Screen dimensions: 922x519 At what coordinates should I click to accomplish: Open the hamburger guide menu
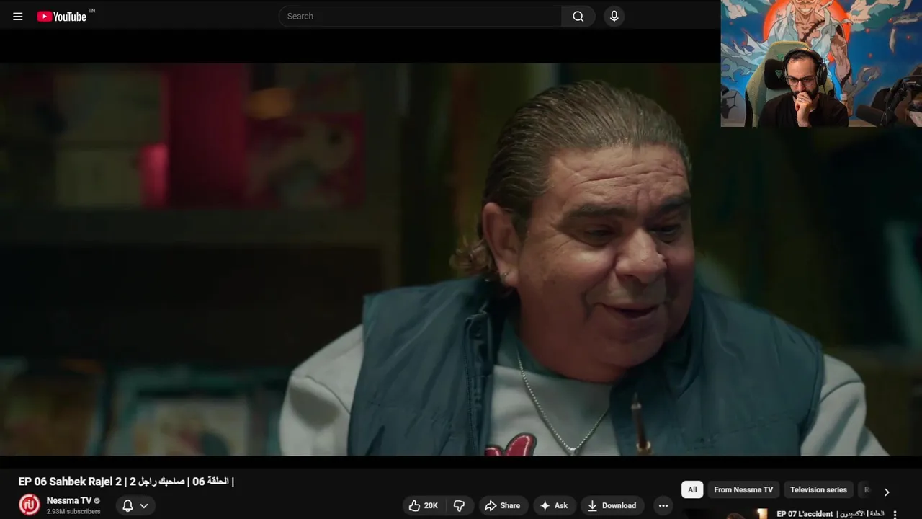[x=18, y=16]
